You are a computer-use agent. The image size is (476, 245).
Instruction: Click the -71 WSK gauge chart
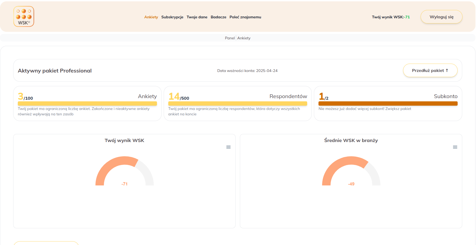pos(124,171)
